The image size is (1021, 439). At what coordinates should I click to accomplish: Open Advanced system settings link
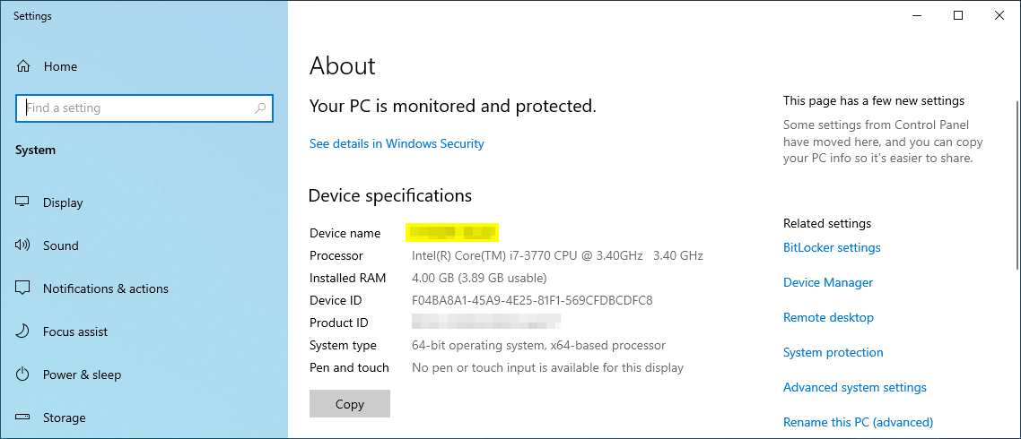pyautogui.click(x=854, y=387)
